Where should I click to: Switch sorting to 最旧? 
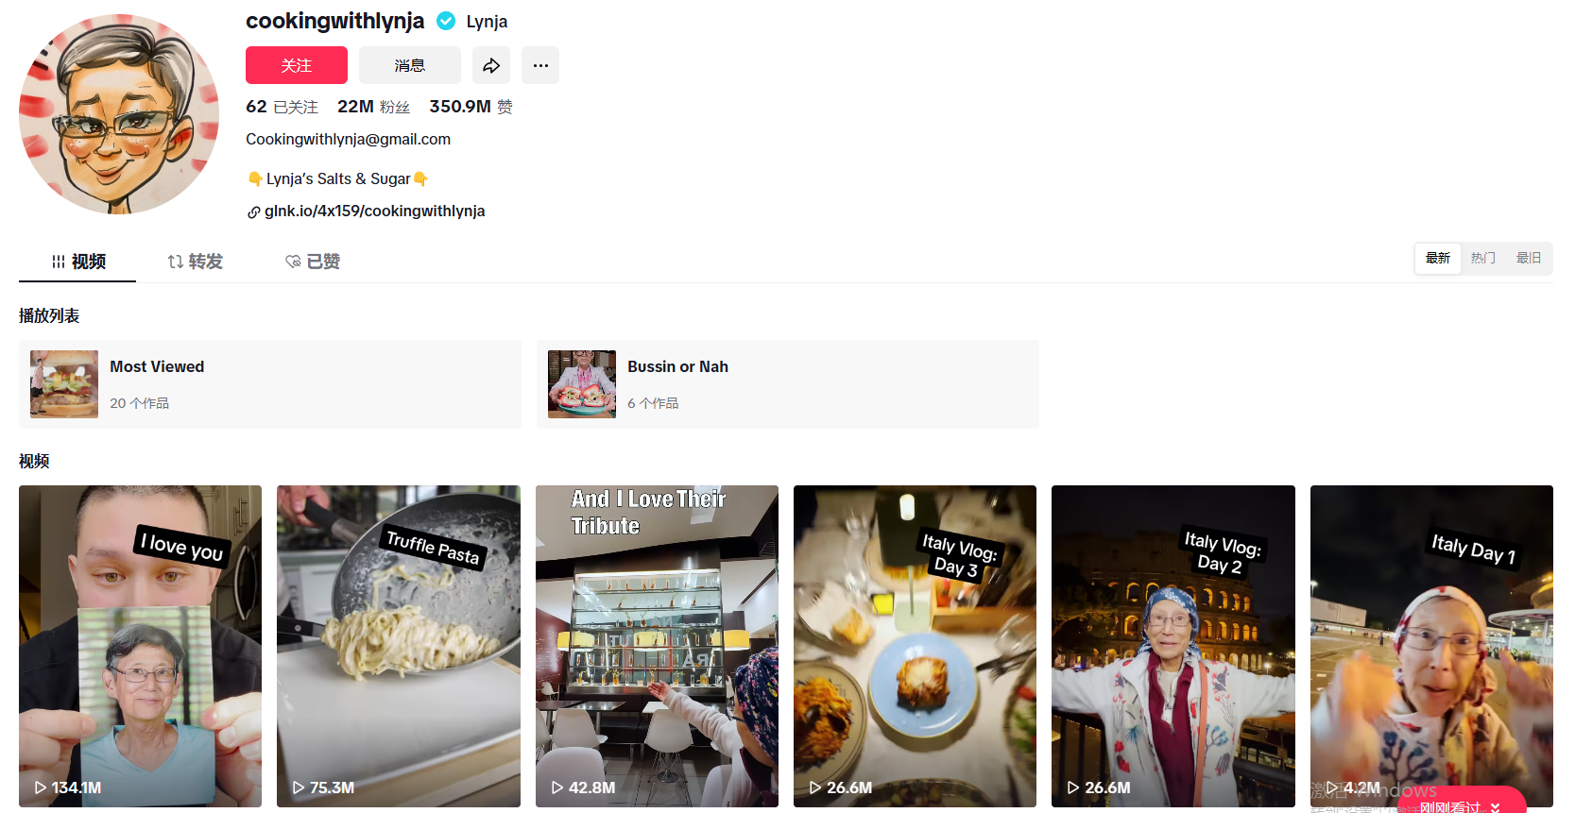pyautogui.click(x=1529, y=258)
